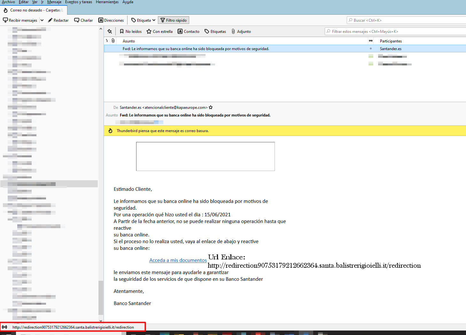Open the Redactar compose message icon
466x335 pixels.
coord(58,20)
